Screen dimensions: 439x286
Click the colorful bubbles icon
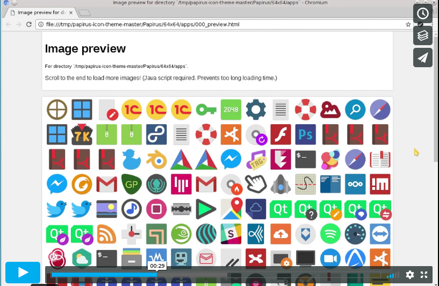pyautogui.click(x=330, y=159)
